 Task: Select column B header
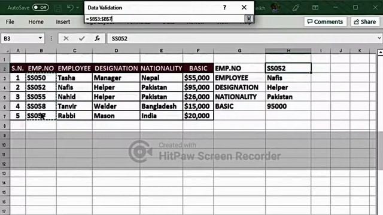tap(41, 51)
